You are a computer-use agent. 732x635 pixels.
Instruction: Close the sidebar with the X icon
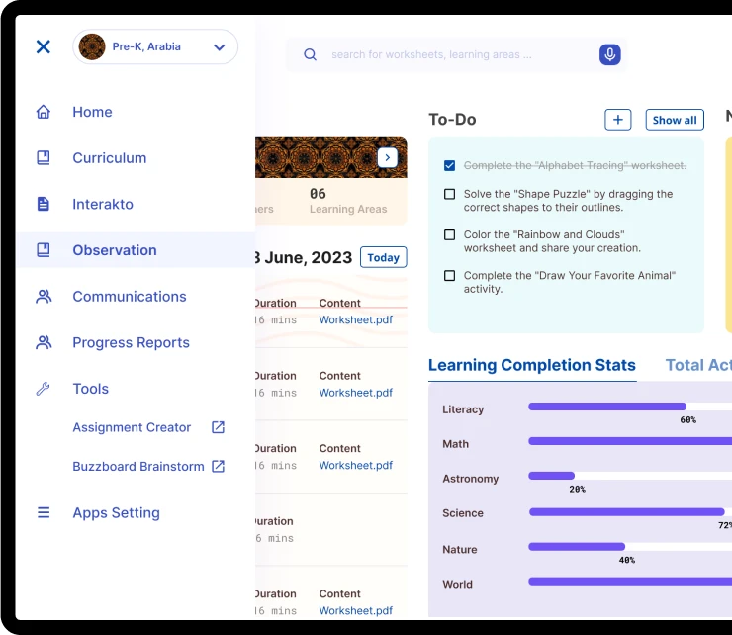click(43, 46)
